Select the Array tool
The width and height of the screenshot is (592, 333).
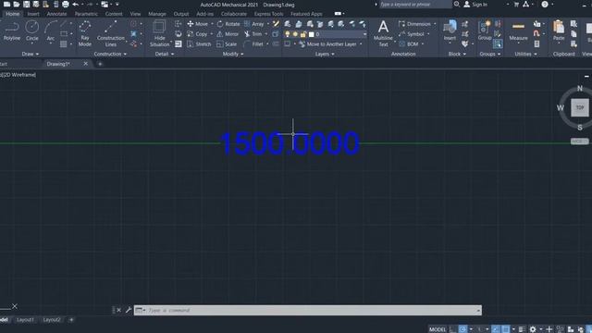(254, 24)
